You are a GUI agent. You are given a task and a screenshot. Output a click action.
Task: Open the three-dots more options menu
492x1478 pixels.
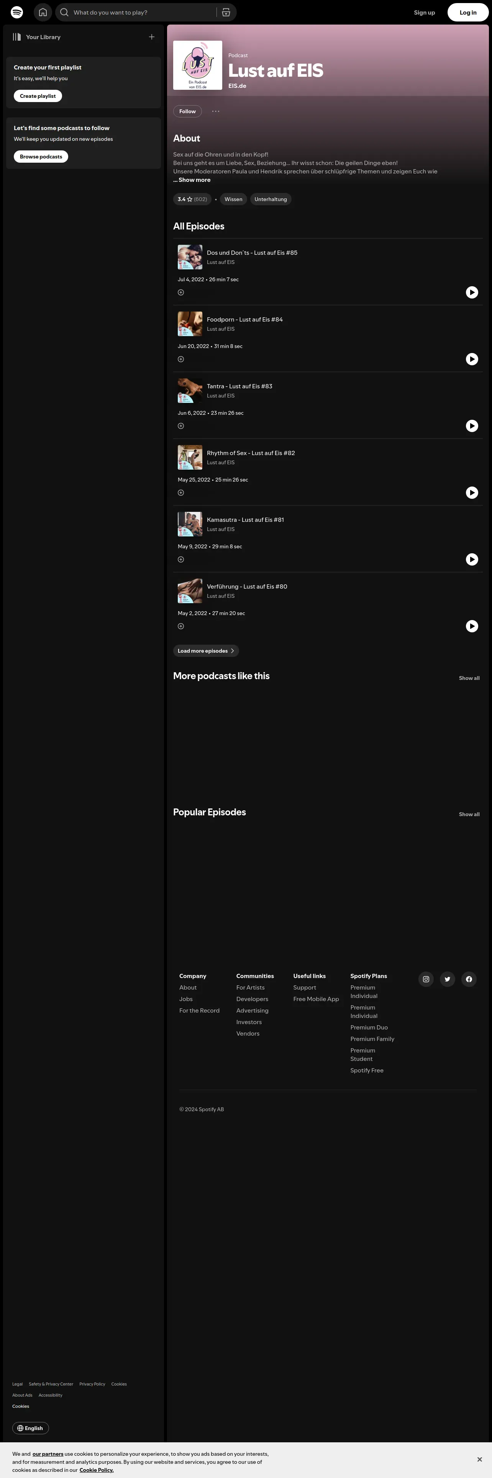(216, 111)
